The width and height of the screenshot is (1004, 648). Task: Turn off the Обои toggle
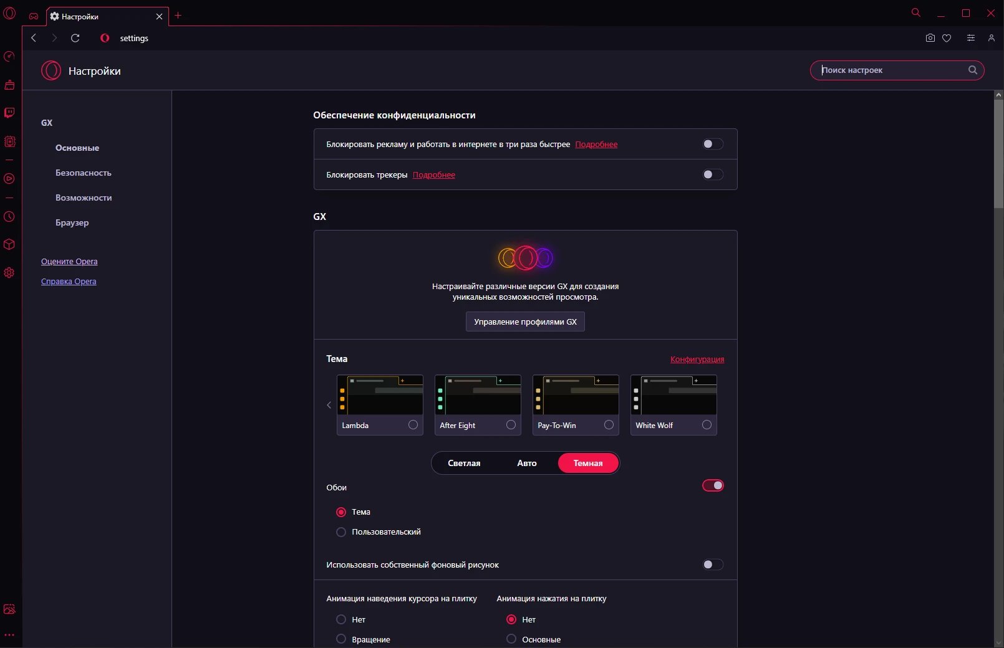713,485
